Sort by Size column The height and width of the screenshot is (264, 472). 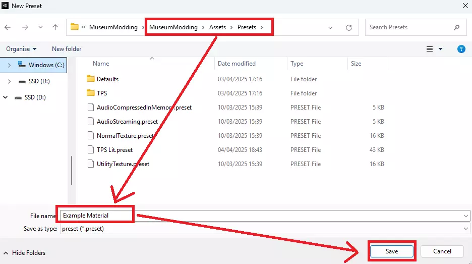tap(356, 64)
